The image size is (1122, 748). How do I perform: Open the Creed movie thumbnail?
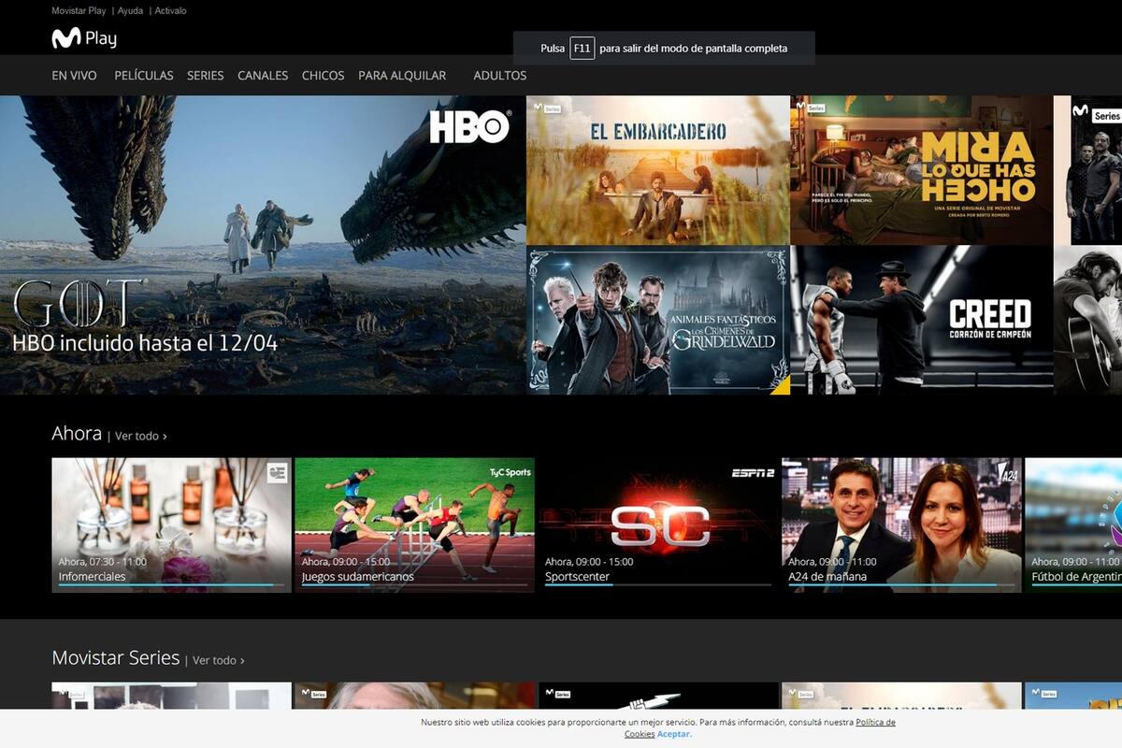pyautogui.click(x=921, y=318)
